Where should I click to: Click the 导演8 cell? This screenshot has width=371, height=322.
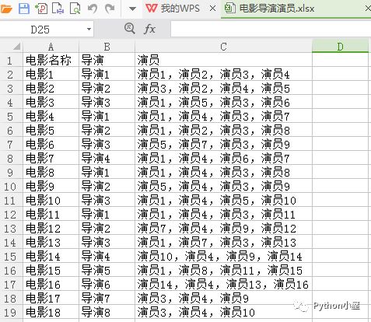click(x=107, y=313)
